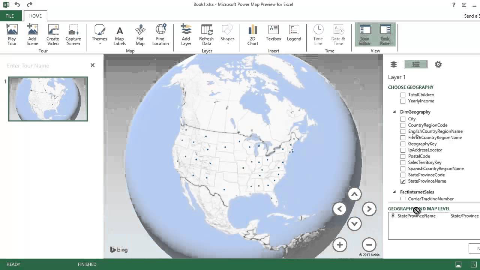
Task: Open the Themes dropdown
Action: [99, 35]
